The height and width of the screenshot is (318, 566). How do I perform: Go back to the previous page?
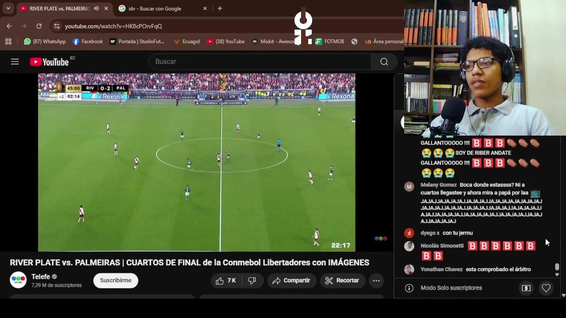(x=9, y=26)
